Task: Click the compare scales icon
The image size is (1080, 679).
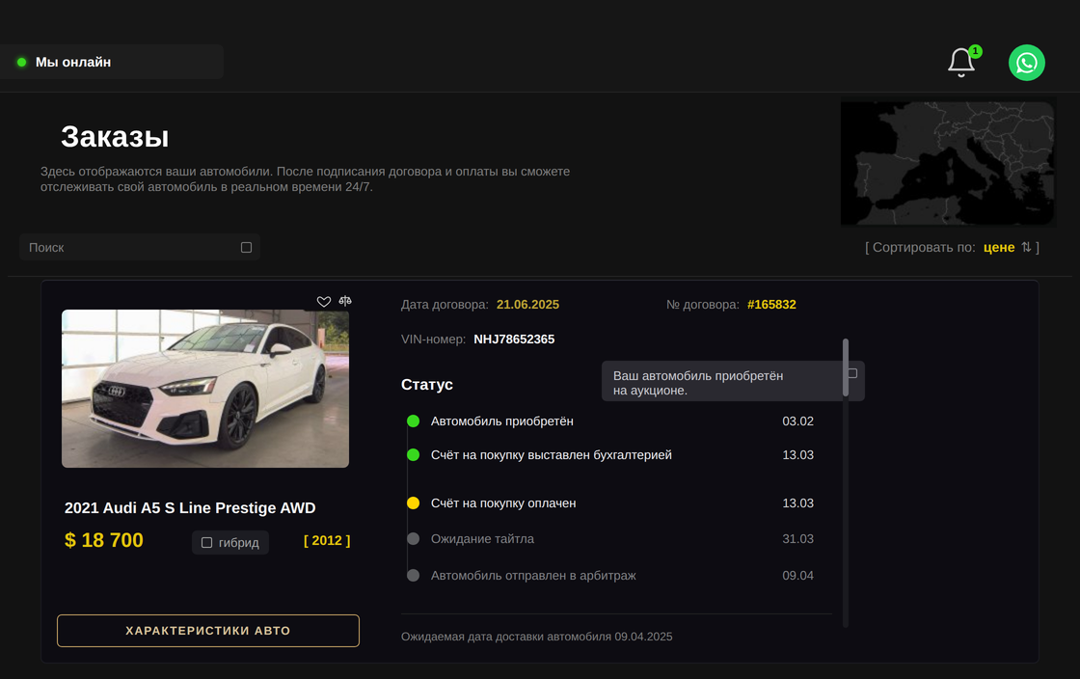Action: tap(345, 301)
